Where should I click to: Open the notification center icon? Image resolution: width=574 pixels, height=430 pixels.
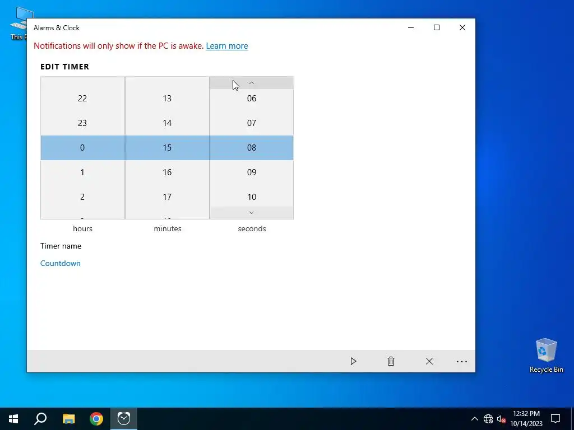(556, 419)
